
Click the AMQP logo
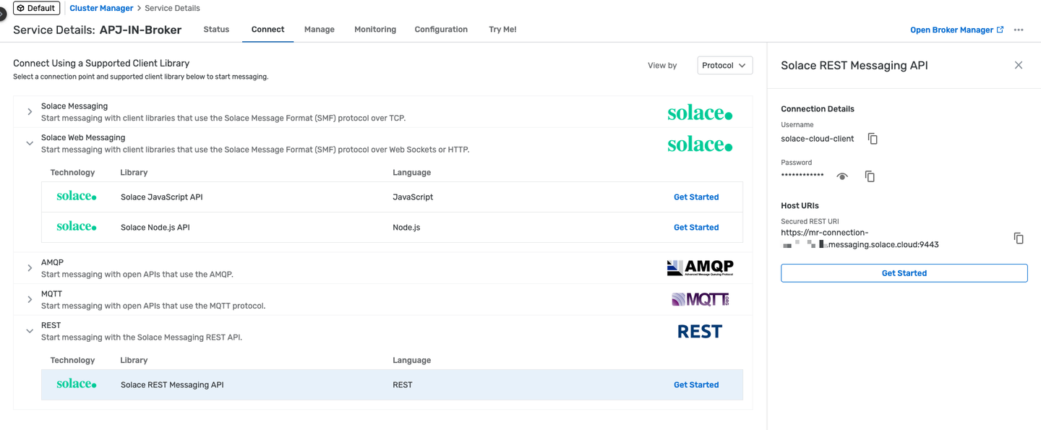tap(700, 268)
